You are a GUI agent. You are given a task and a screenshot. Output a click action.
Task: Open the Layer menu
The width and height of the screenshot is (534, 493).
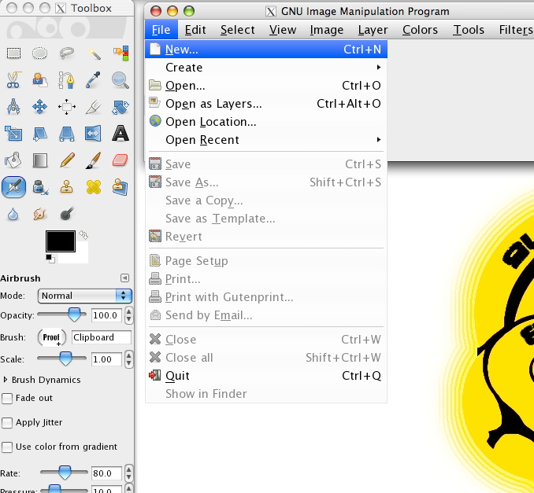pyautogui.click(x=373, y=30)
